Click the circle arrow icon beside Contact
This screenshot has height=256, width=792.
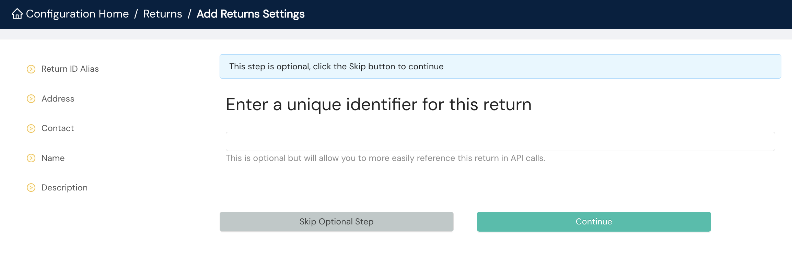31,128
